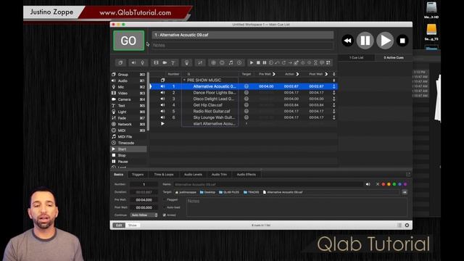The image size is (464, 261).
Task: Toggle the sidebar list icon in footer
Action: 399,225
